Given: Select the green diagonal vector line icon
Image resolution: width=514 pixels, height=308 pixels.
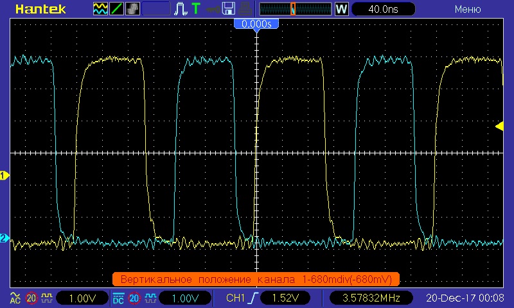Looking at the screenshot, I should tap(116, 9).
